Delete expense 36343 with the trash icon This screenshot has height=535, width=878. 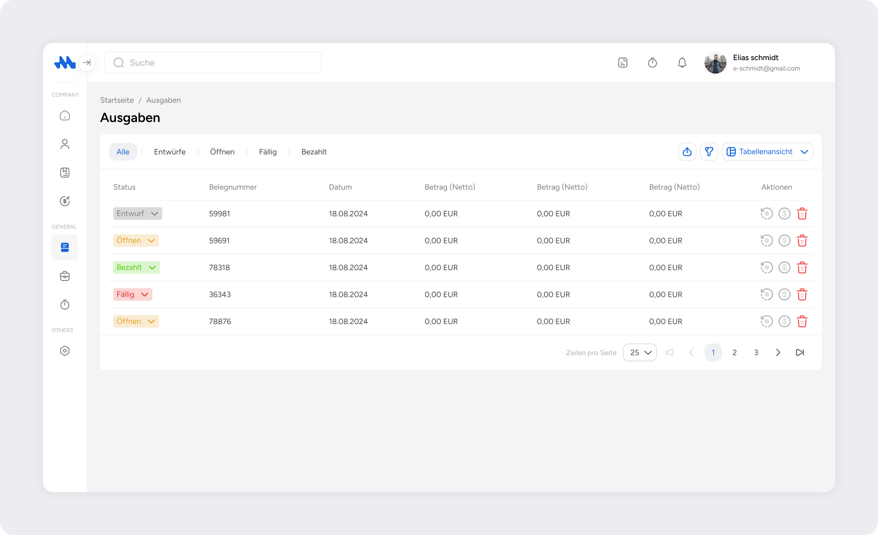(x=802, y=294)
